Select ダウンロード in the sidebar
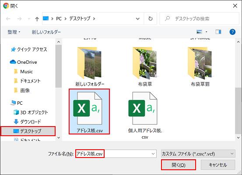The height and width of the screenshot is (175, 242). pyautogui.click(x=27, y=122)
